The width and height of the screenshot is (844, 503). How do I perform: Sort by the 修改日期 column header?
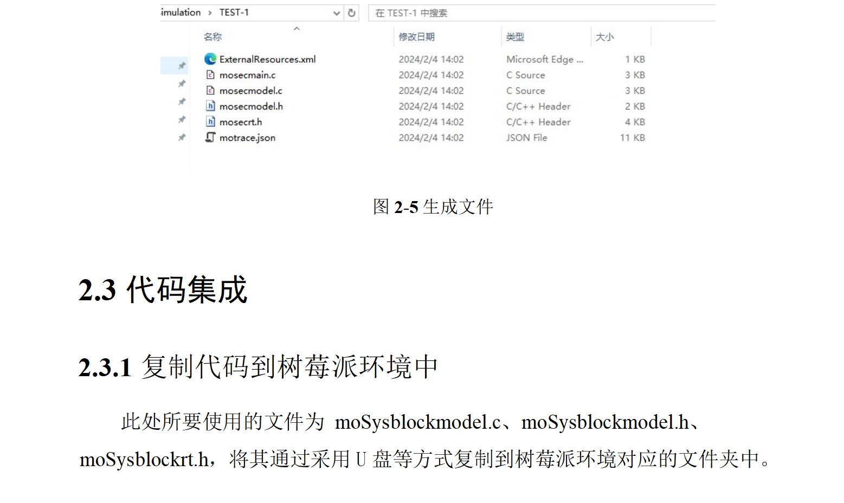click(416, 37)
